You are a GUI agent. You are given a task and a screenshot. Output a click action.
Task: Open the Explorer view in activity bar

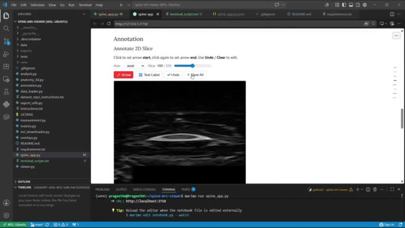click(x=6, y=16)
